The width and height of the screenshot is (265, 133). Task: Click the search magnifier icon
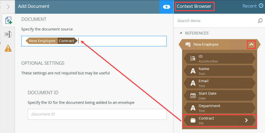tap(260, 21)
